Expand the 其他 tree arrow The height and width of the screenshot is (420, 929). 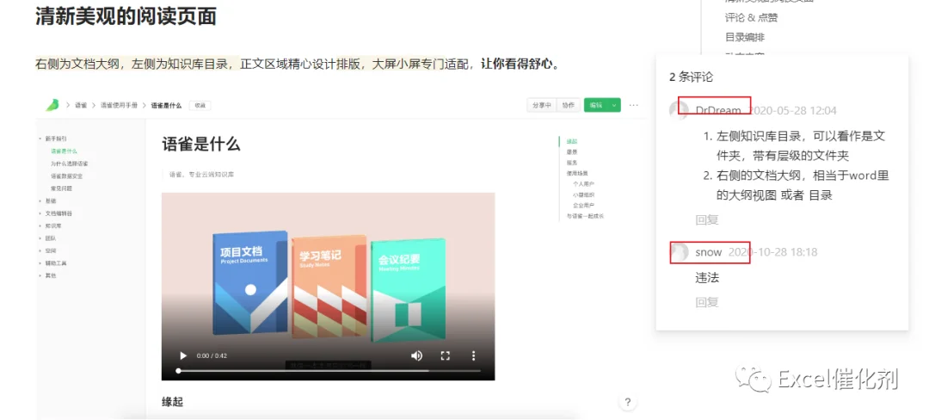click(40, 275)
